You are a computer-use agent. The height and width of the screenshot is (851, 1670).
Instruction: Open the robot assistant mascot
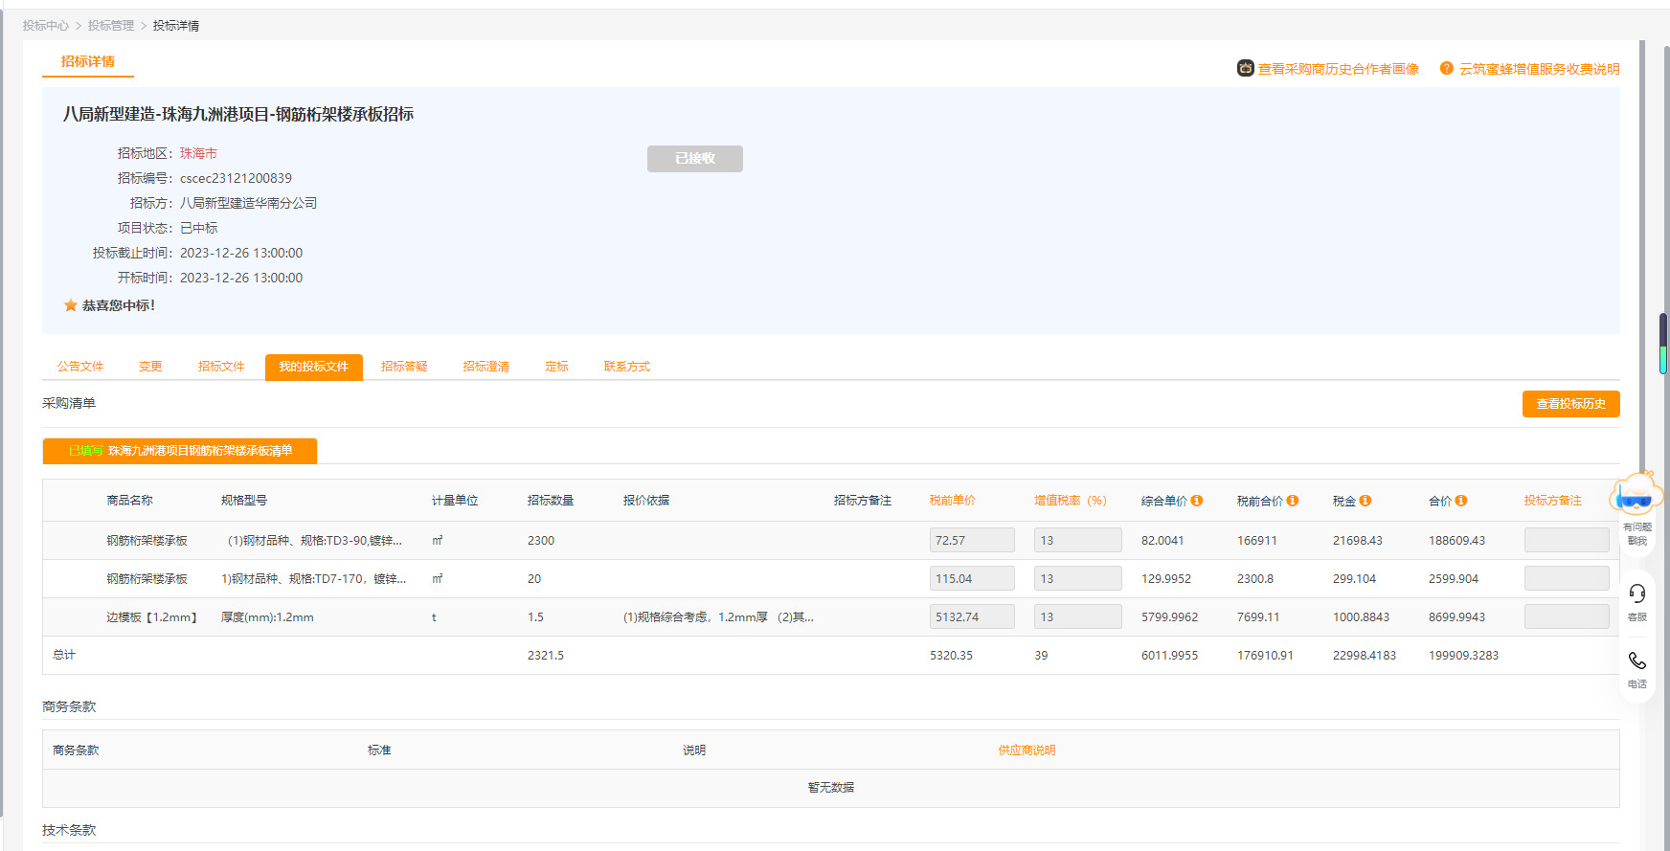(x=1637, y=495)
